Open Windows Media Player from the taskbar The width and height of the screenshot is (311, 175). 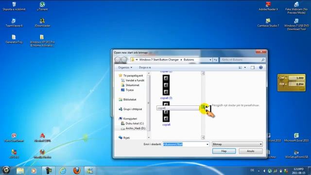click(34, 171)
